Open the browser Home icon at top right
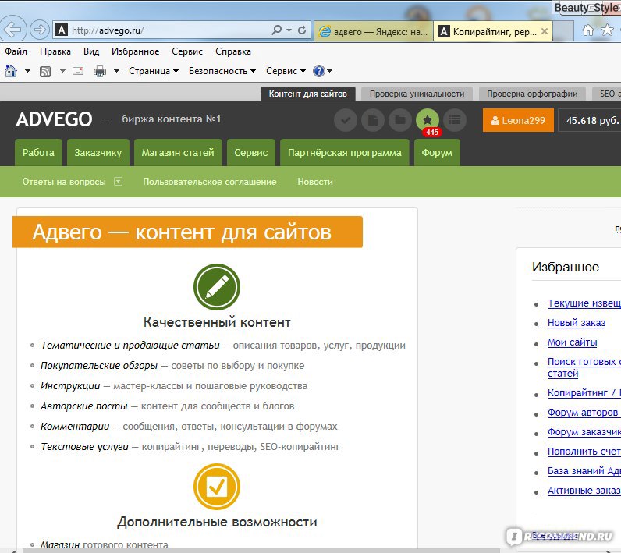The height and width of the screenshot is (553, 621). (588, 30)
